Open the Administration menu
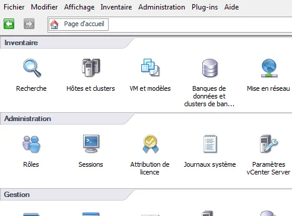 click(161, 7)
